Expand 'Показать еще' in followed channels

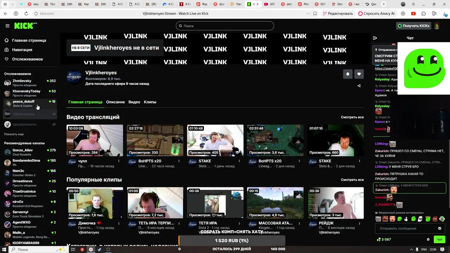pos(14,134)
